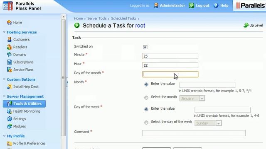Open Health Monitoring menu item
The width and height of the screenshot is (266, 149).
point(27,111)
